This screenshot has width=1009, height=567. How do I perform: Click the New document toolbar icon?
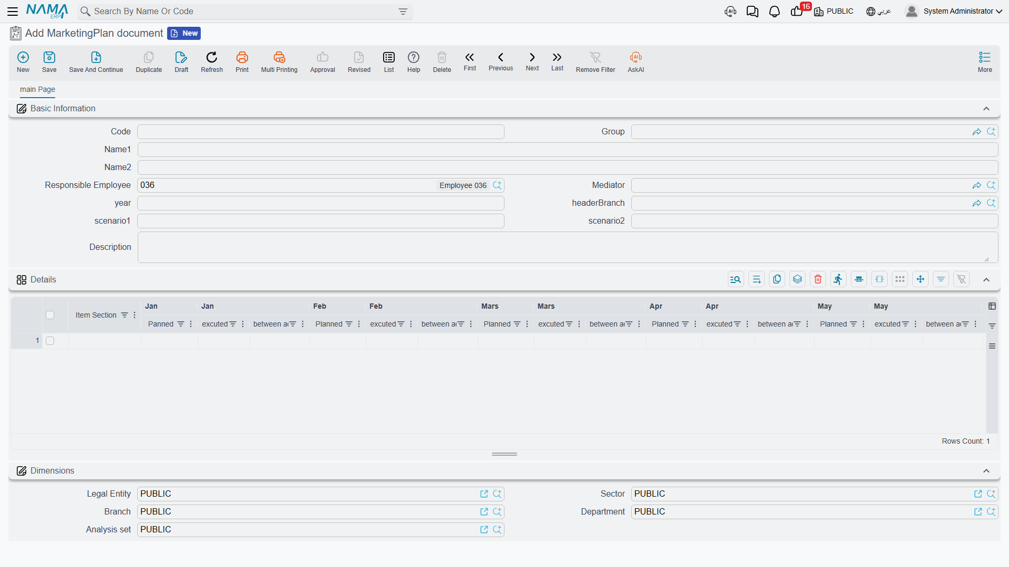[23, 57]
